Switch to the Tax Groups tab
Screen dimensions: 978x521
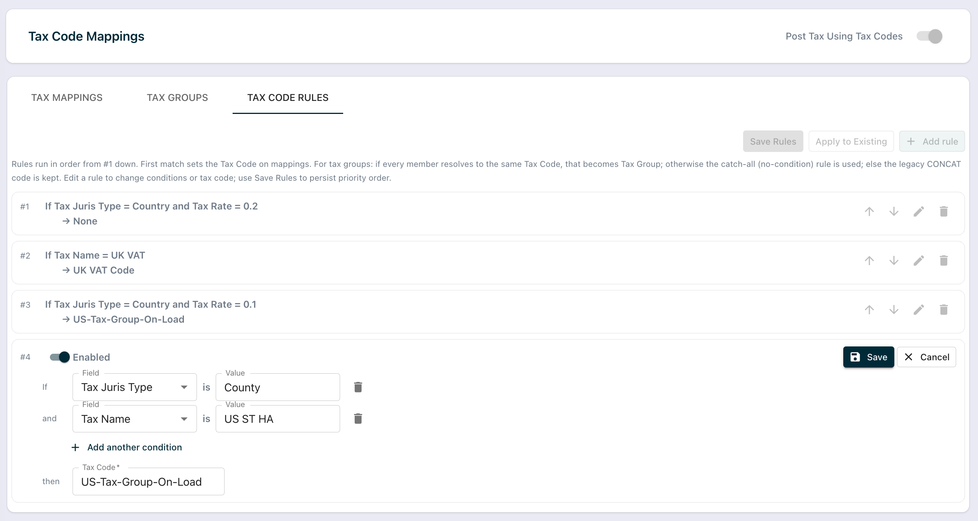click(x=177, y=97)
